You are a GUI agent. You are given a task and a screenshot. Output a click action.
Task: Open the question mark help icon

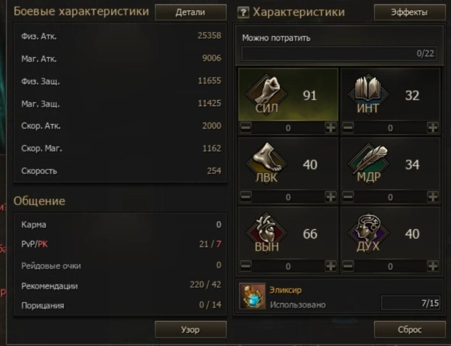tap(243, 12)
